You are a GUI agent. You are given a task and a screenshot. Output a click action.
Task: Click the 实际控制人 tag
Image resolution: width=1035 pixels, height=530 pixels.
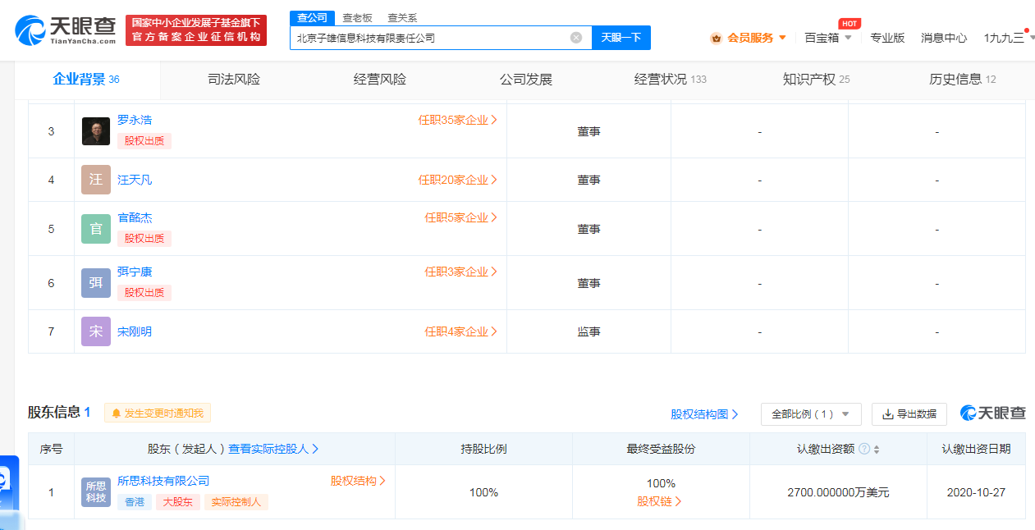[x=236, y=502]
